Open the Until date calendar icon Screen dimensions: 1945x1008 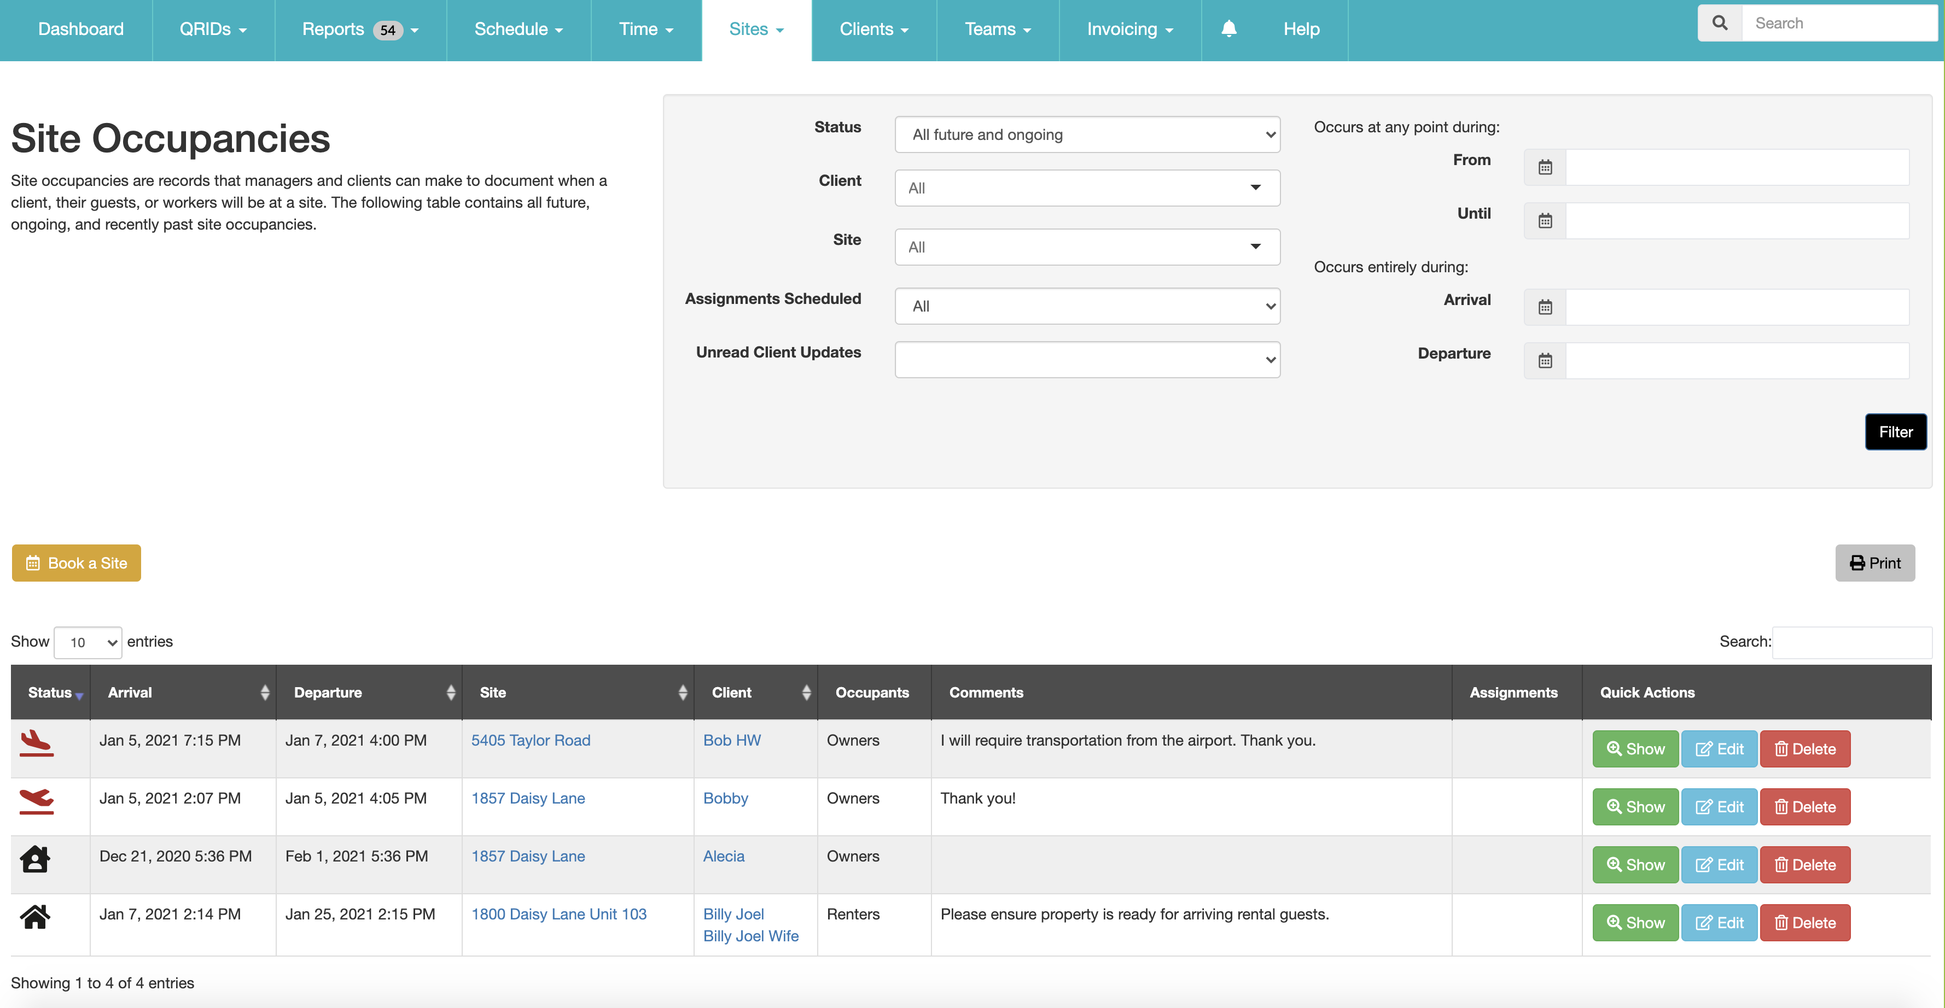click(x=1545, y=220)
